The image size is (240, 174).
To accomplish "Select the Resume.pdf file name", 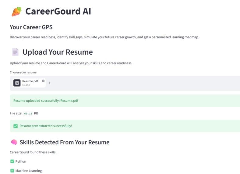I will click(30, 81).
